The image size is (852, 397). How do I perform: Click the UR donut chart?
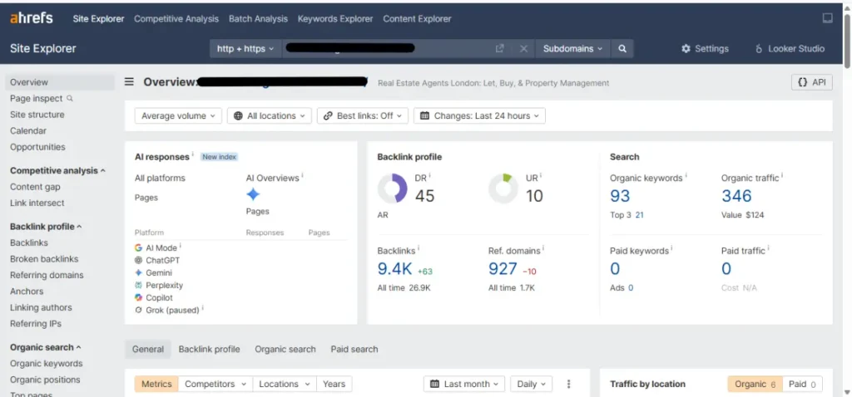tap(503, 189)
